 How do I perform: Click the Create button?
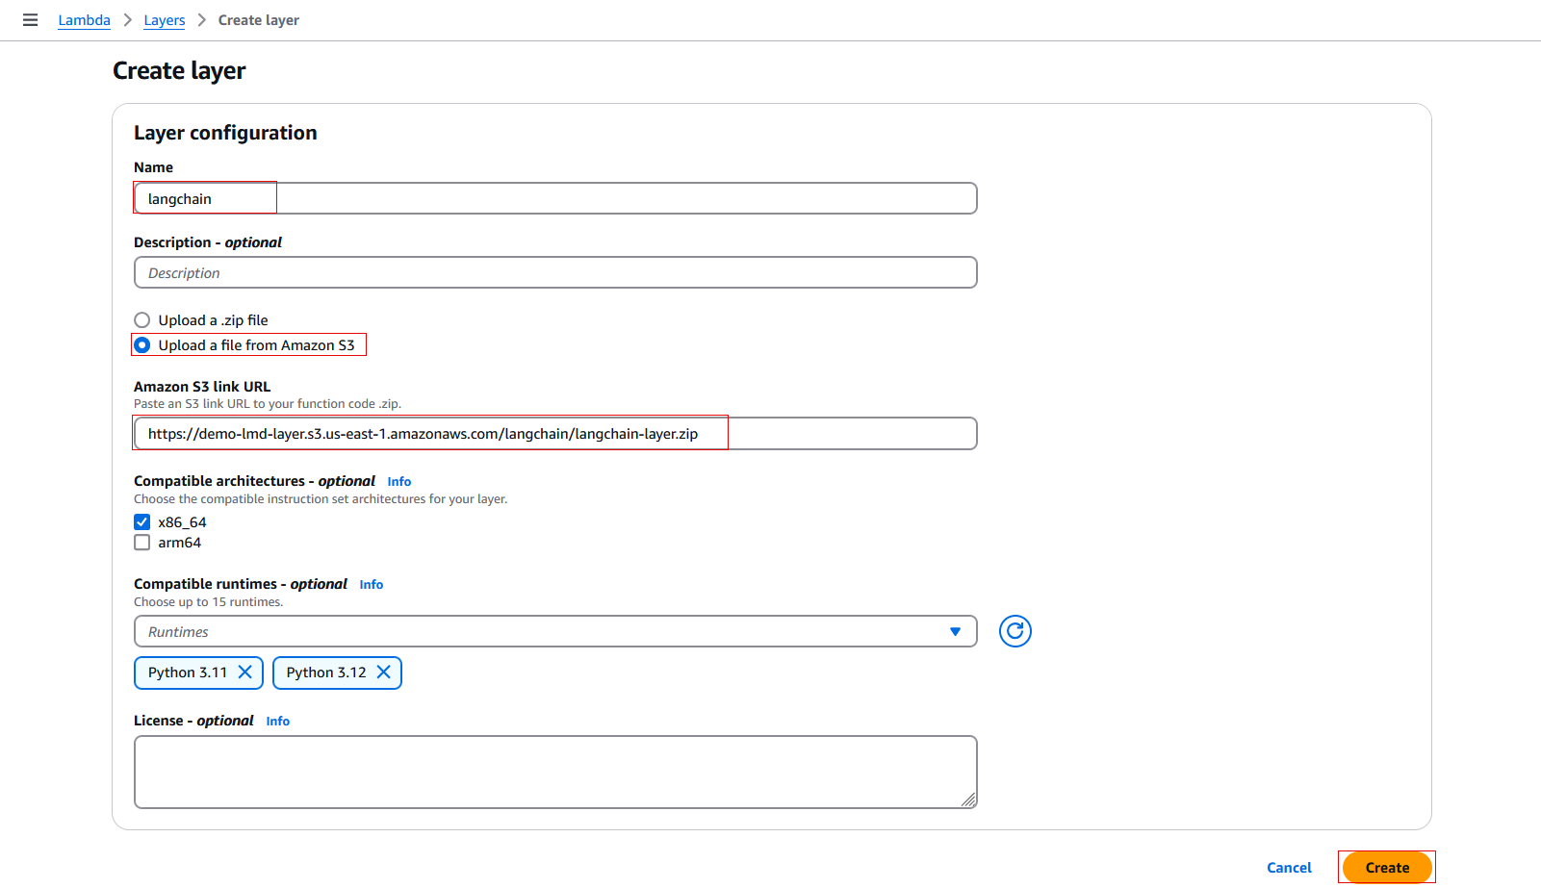[1386, 867]
